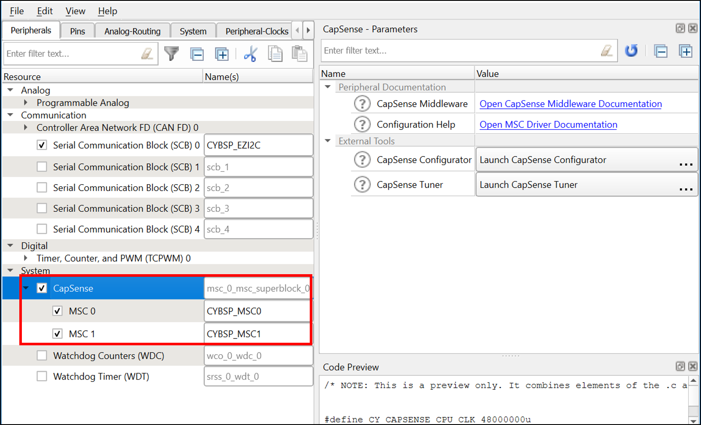This screenshot has width=701, height=425.
Task: Collapse all in Parameters panel
Action: tap(661, 51)
